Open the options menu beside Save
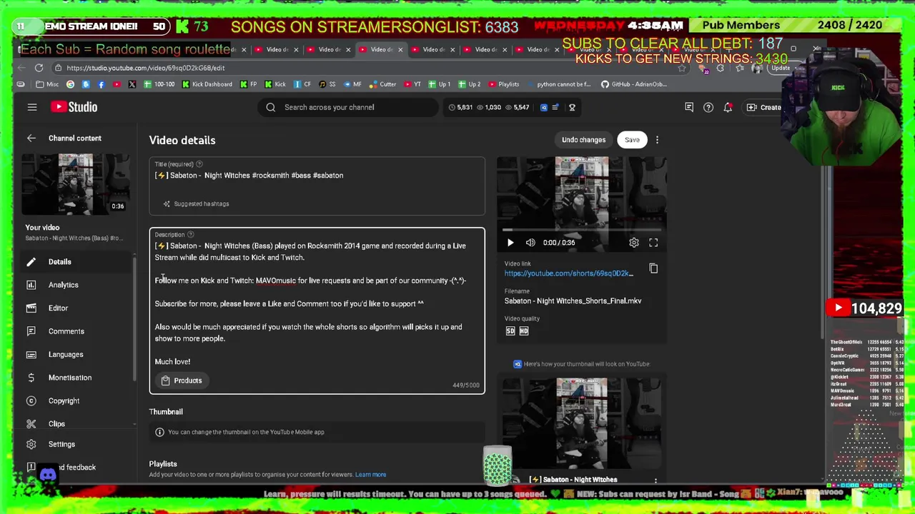Image resolution: width=915 pixels, height=514 pixels. (657, 140)
